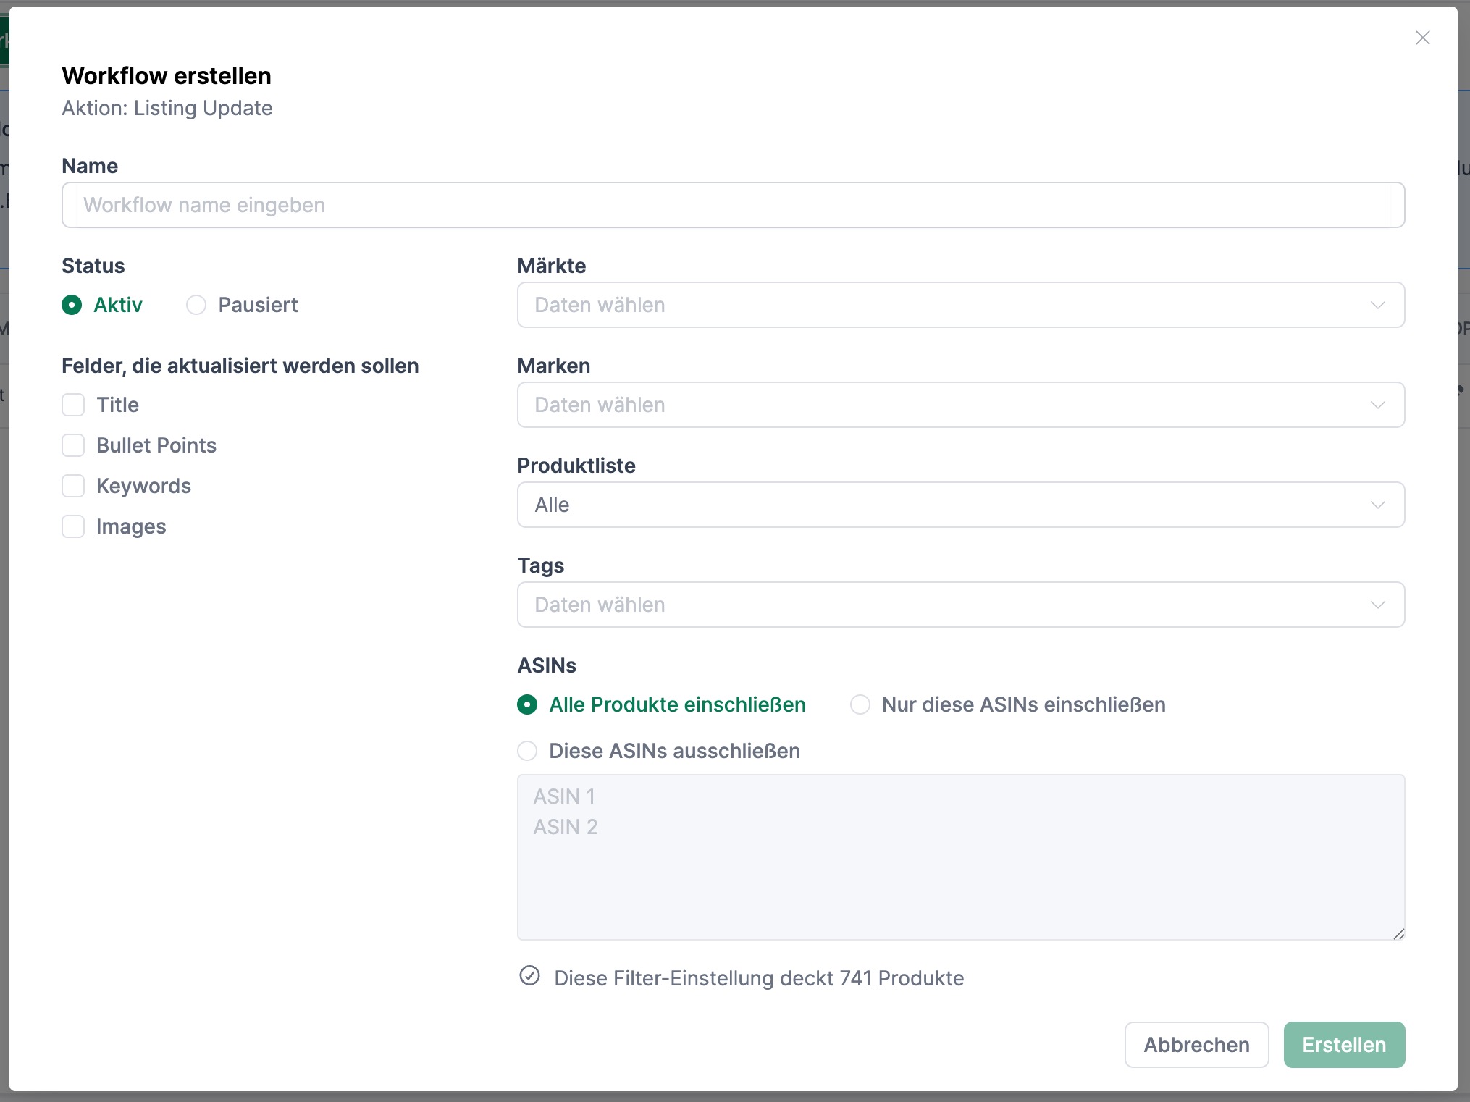Image resolution: width=1470 pixels, height=1102 pixels.
Task: Choose Nur diese ASINs einschließen
Action: pos(860,704)
